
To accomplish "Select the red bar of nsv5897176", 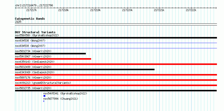I will [x=116, y=80].
